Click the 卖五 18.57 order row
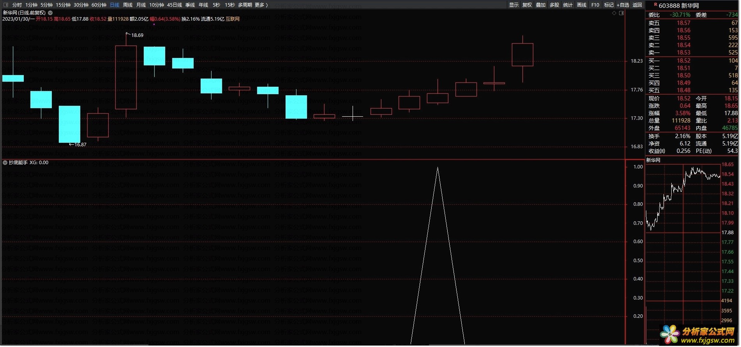Screen dimensions: 741x347 point(693,23)
